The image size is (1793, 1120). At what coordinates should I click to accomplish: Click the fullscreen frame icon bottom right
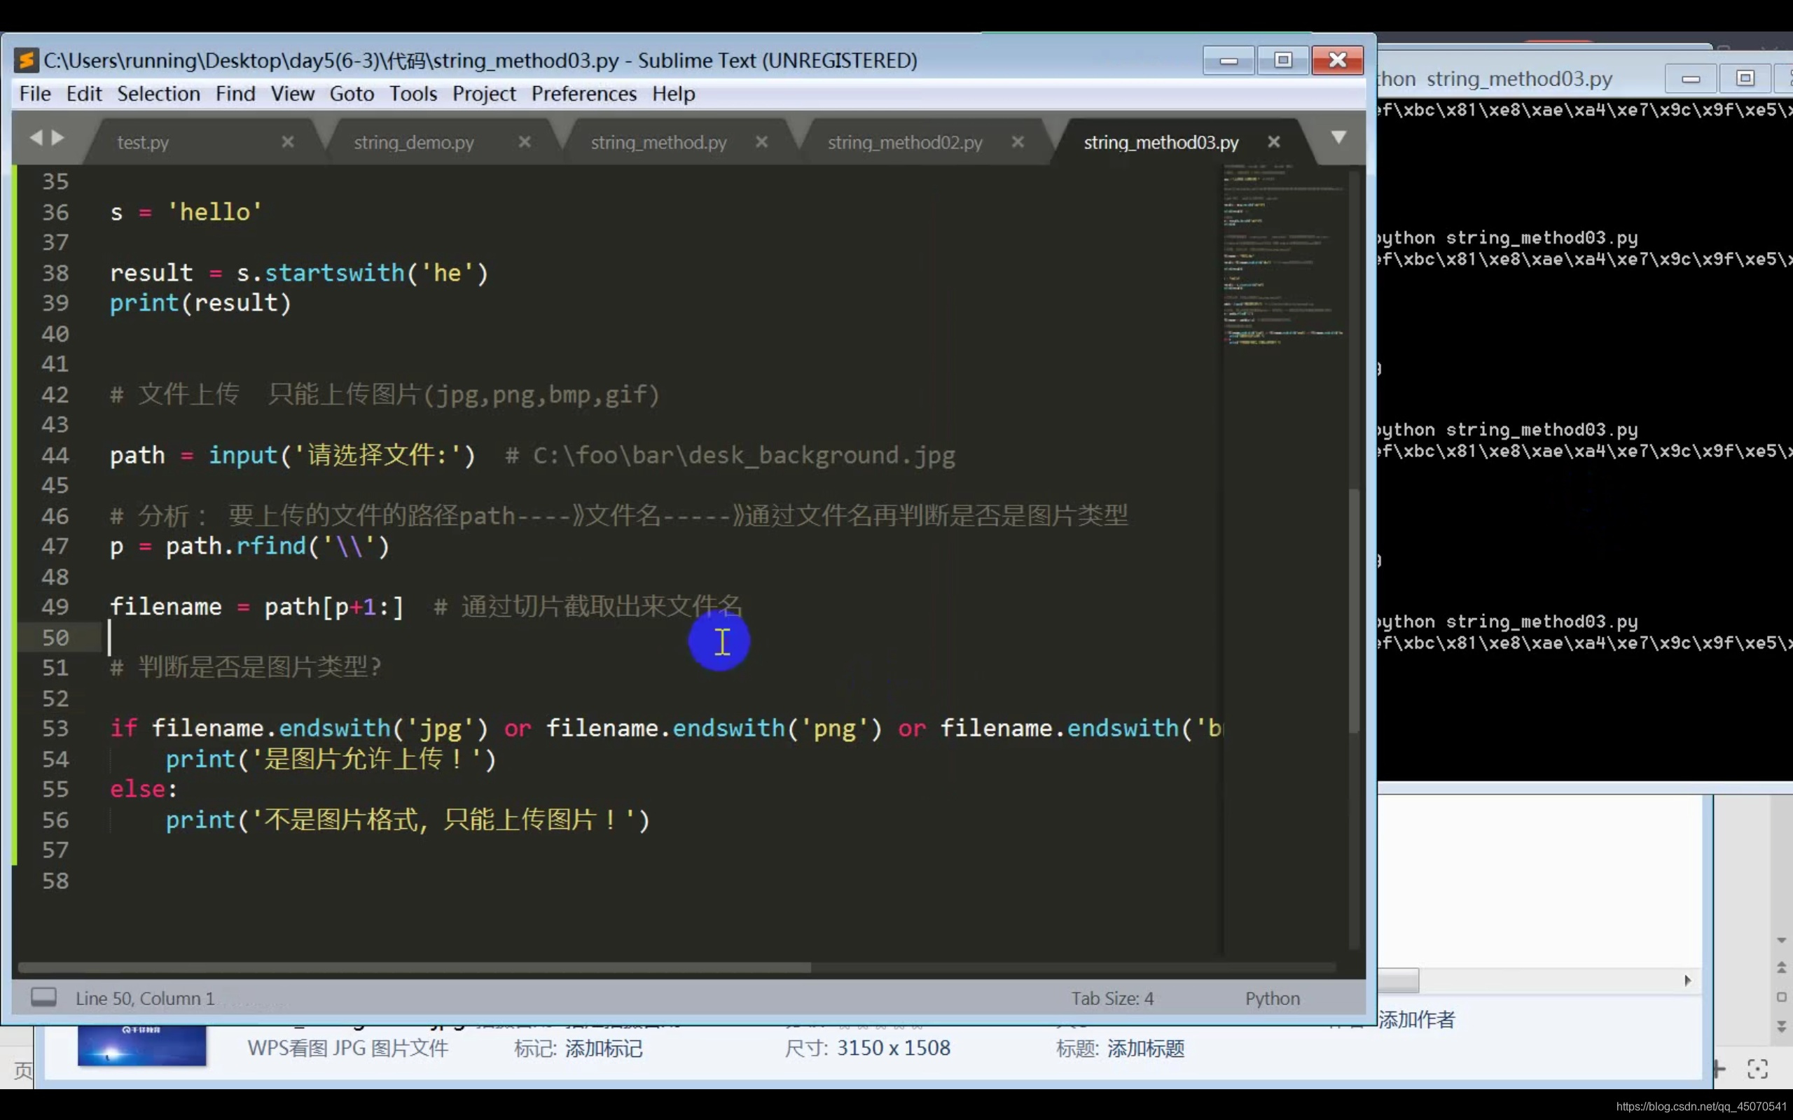(1757, 1069)
